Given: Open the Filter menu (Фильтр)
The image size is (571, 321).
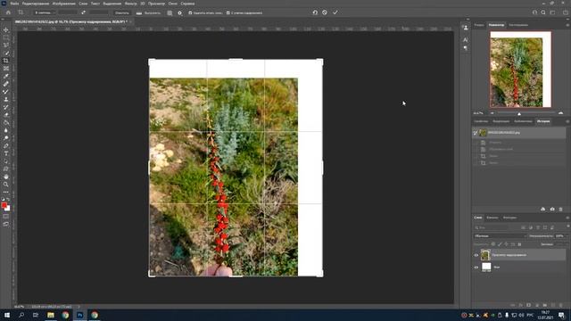Looking at the screenshot, I should (131, 4).
